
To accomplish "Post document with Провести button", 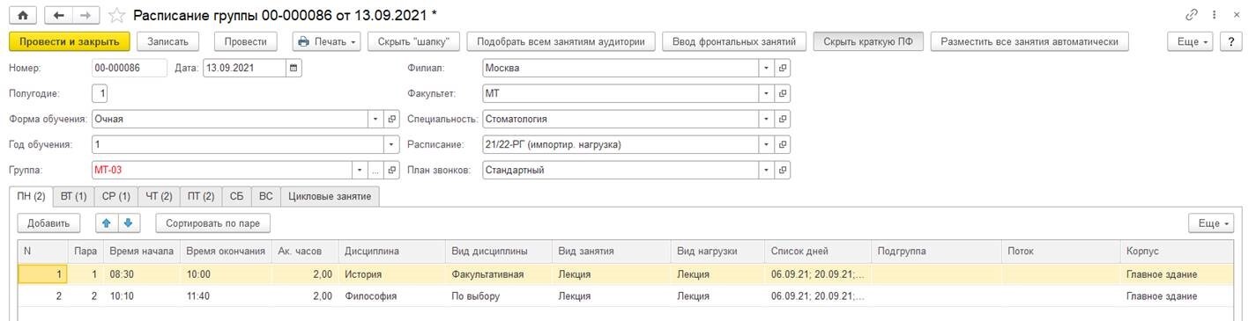I will (x=246, y=41).
